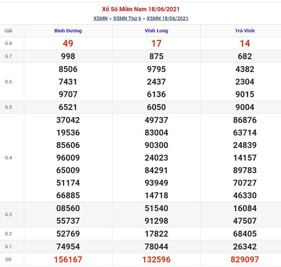
Task: Select G.2 result 52769
Action: tap(68, 234)
